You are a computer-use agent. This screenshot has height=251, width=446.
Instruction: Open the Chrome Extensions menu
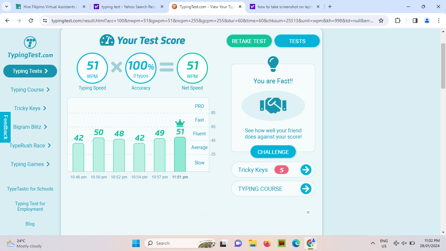[x=397, y=21]
